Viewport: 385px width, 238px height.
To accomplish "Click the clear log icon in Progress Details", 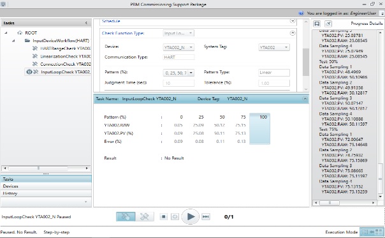I will click(x=328, y=24).
